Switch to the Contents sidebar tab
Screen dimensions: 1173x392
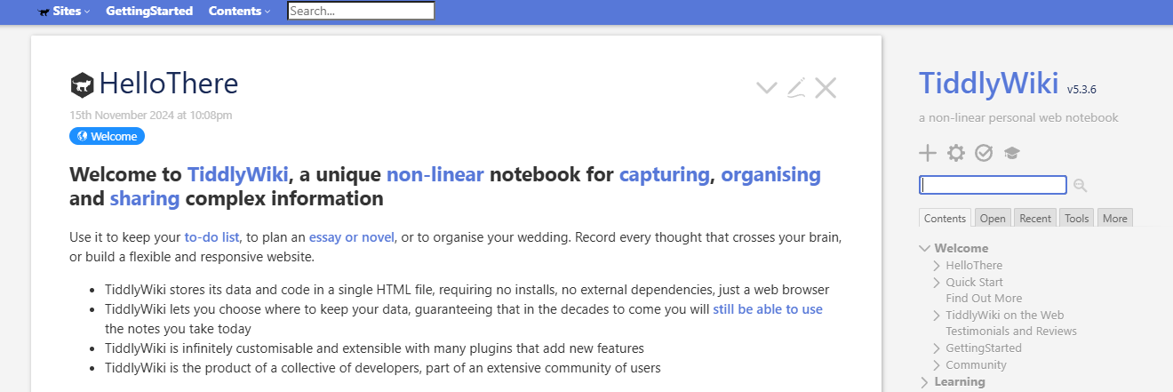pyautogui.click(x=945, y=218)
